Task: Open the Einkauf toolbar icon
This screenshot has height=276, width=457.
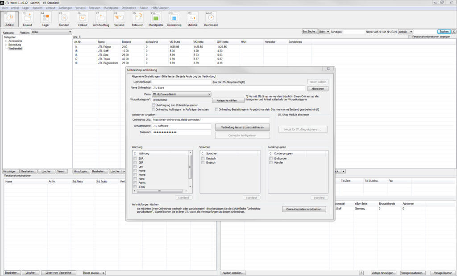Action: click(x=27, y=19)
